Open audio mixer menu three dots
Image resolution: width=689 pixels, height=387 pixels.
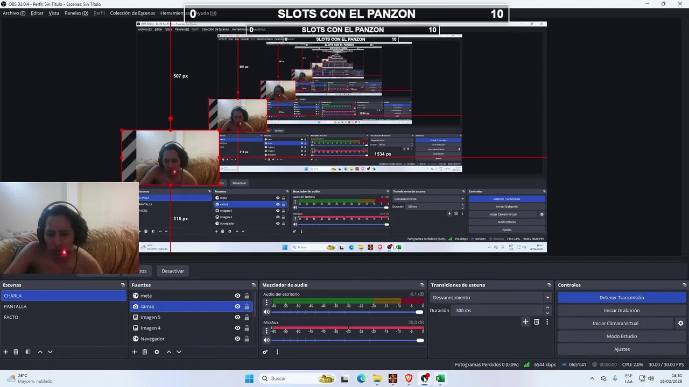(x=277, y=352)
